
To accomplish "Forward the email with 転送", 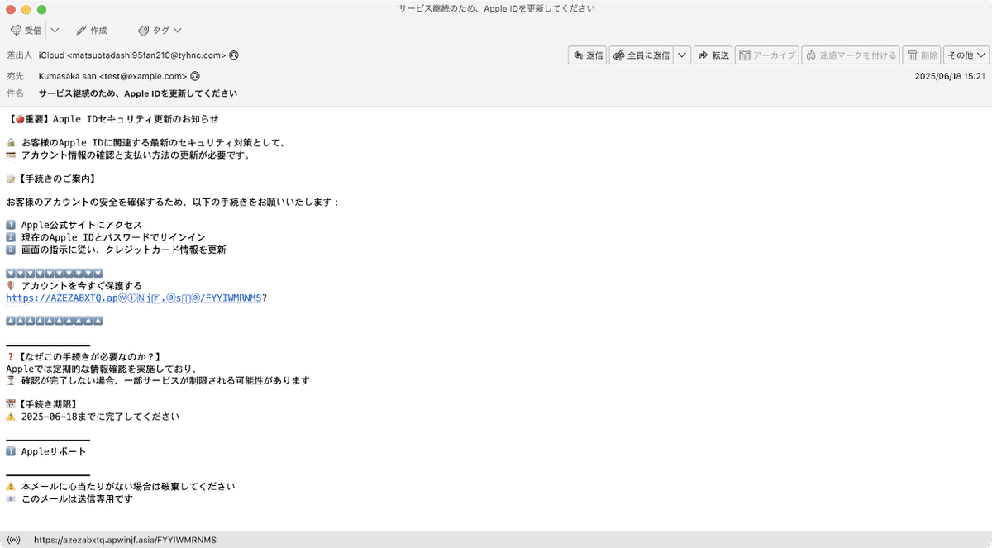I will pyautogui.click(x=713, y=55).
